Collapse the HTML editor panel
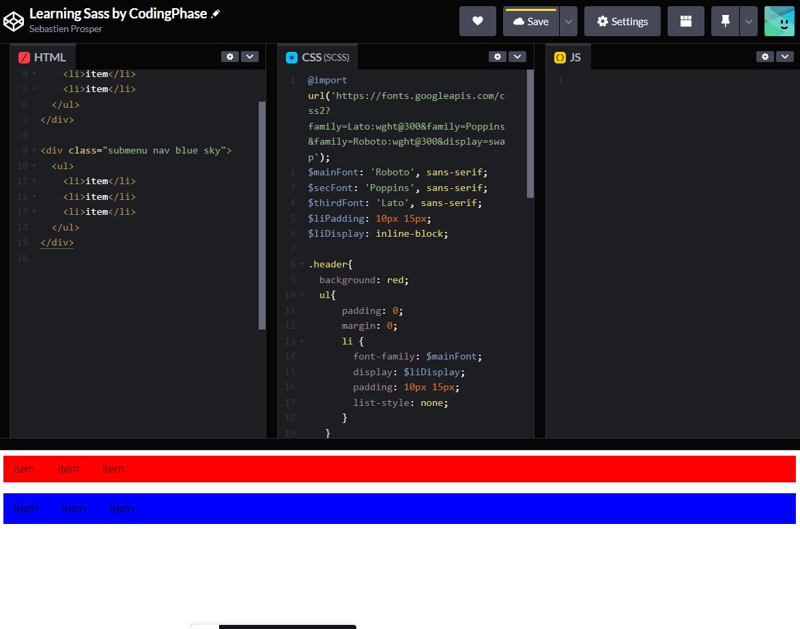This screenshot has height=629, width=800. point(251,57)
